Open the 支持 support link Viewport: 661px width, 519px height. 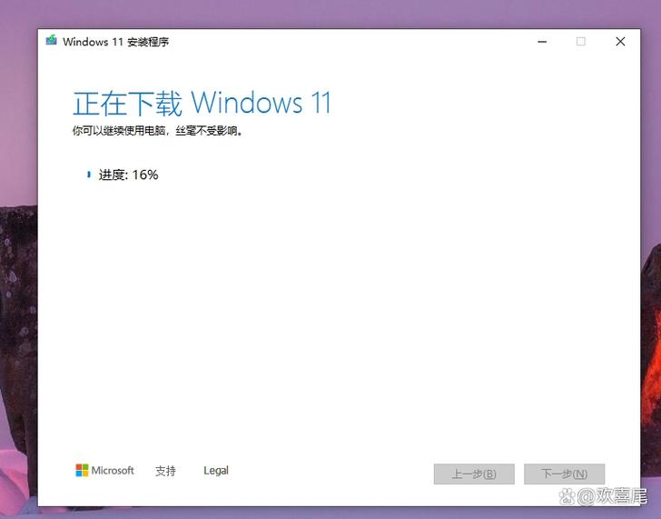[x=165, y=471]
